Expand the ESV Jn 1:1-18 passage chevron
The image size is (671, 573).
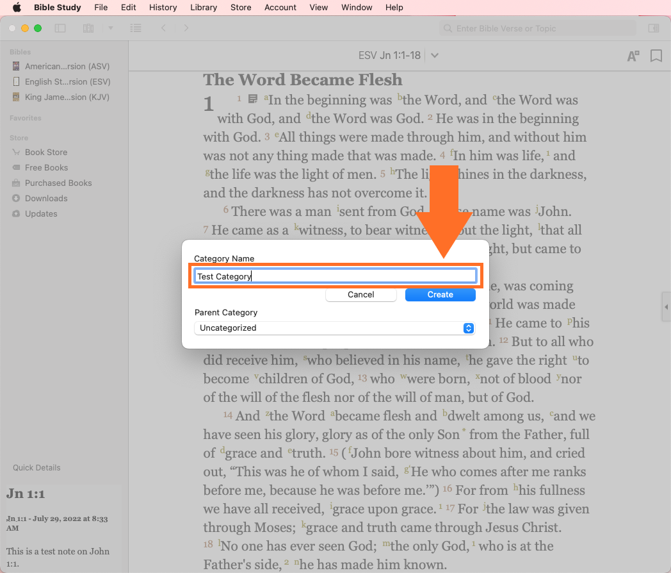click(435, 56)
